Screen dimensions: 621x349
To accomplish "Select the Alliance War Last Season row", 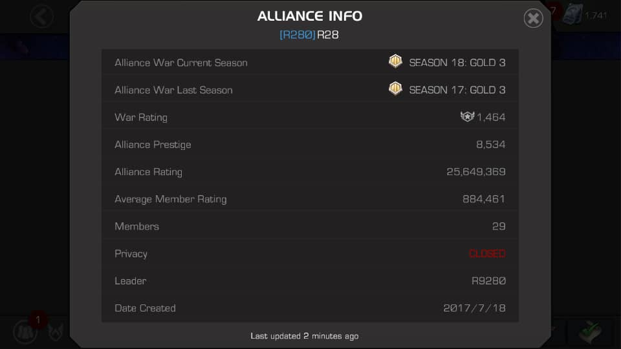I will (x=310, y=90).
